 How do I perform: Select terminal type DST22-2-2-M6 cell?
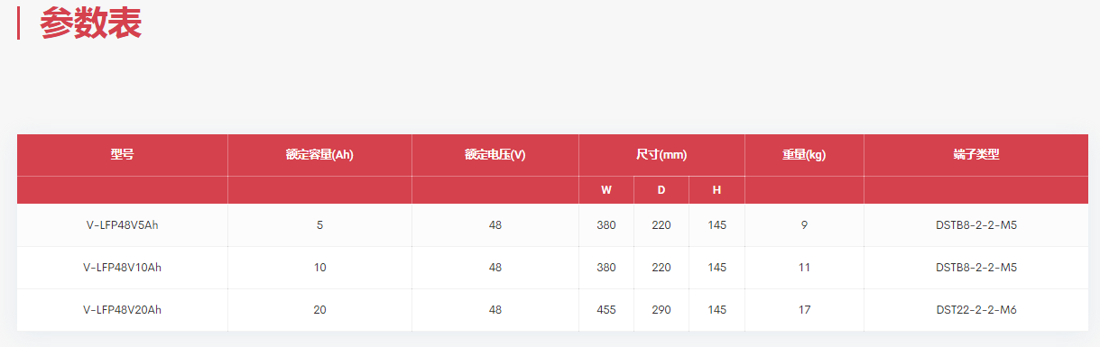coord(976,310)
